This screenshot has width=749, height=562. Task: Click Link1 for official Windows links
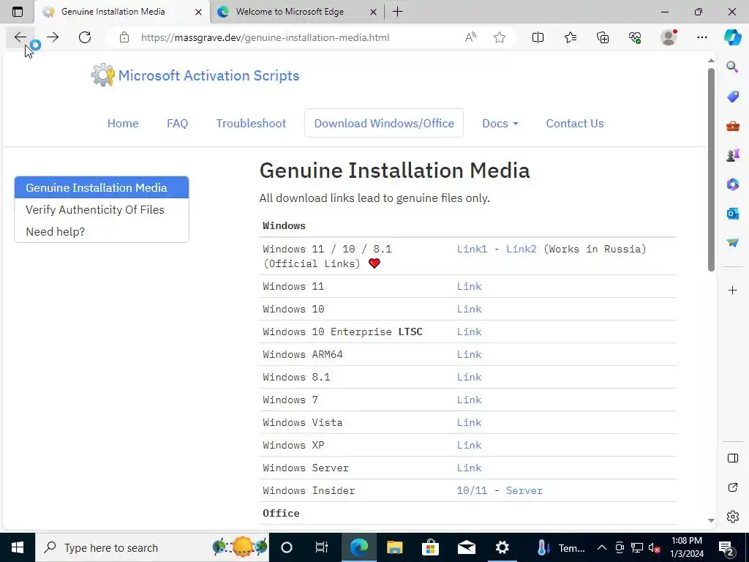coord(472,249)
